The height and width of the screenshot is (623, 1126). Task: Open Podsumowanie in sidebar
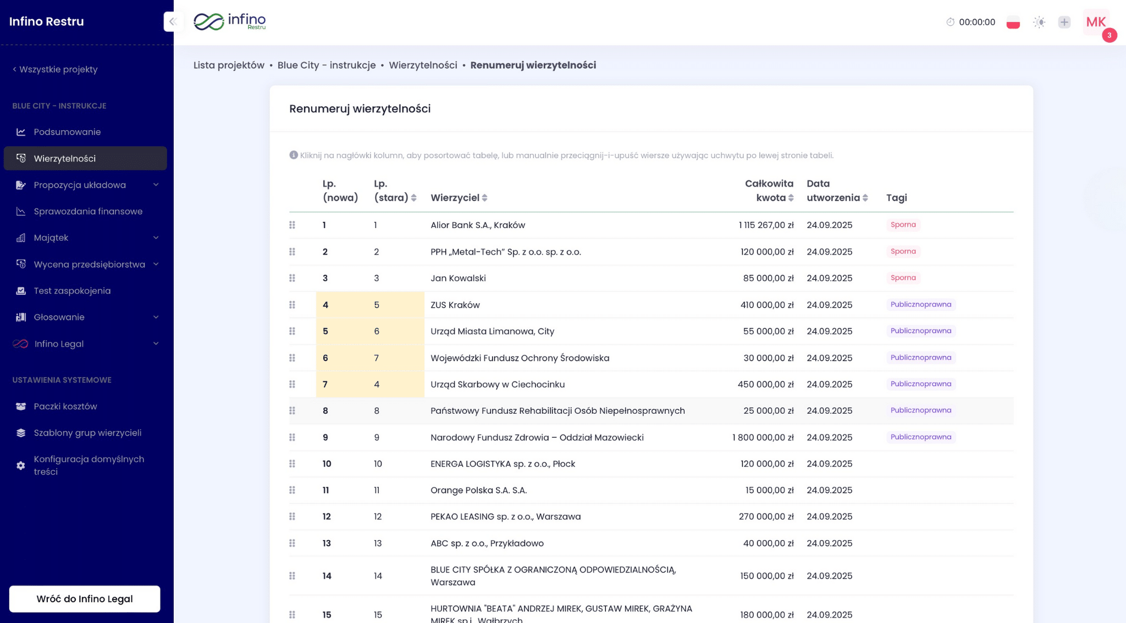[67, 132]
